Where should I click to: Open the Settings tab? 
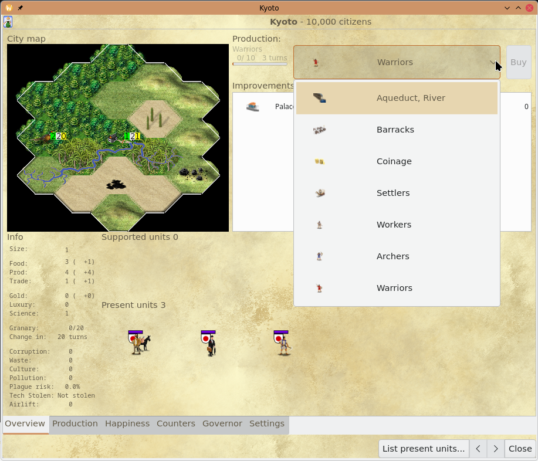(x=266, y=423)
